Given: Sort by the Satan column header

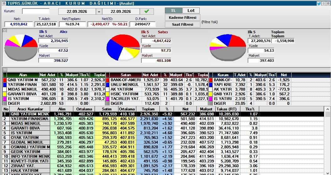Looking at the screenshot, I should pyautogui.click(x=126, y=75).
